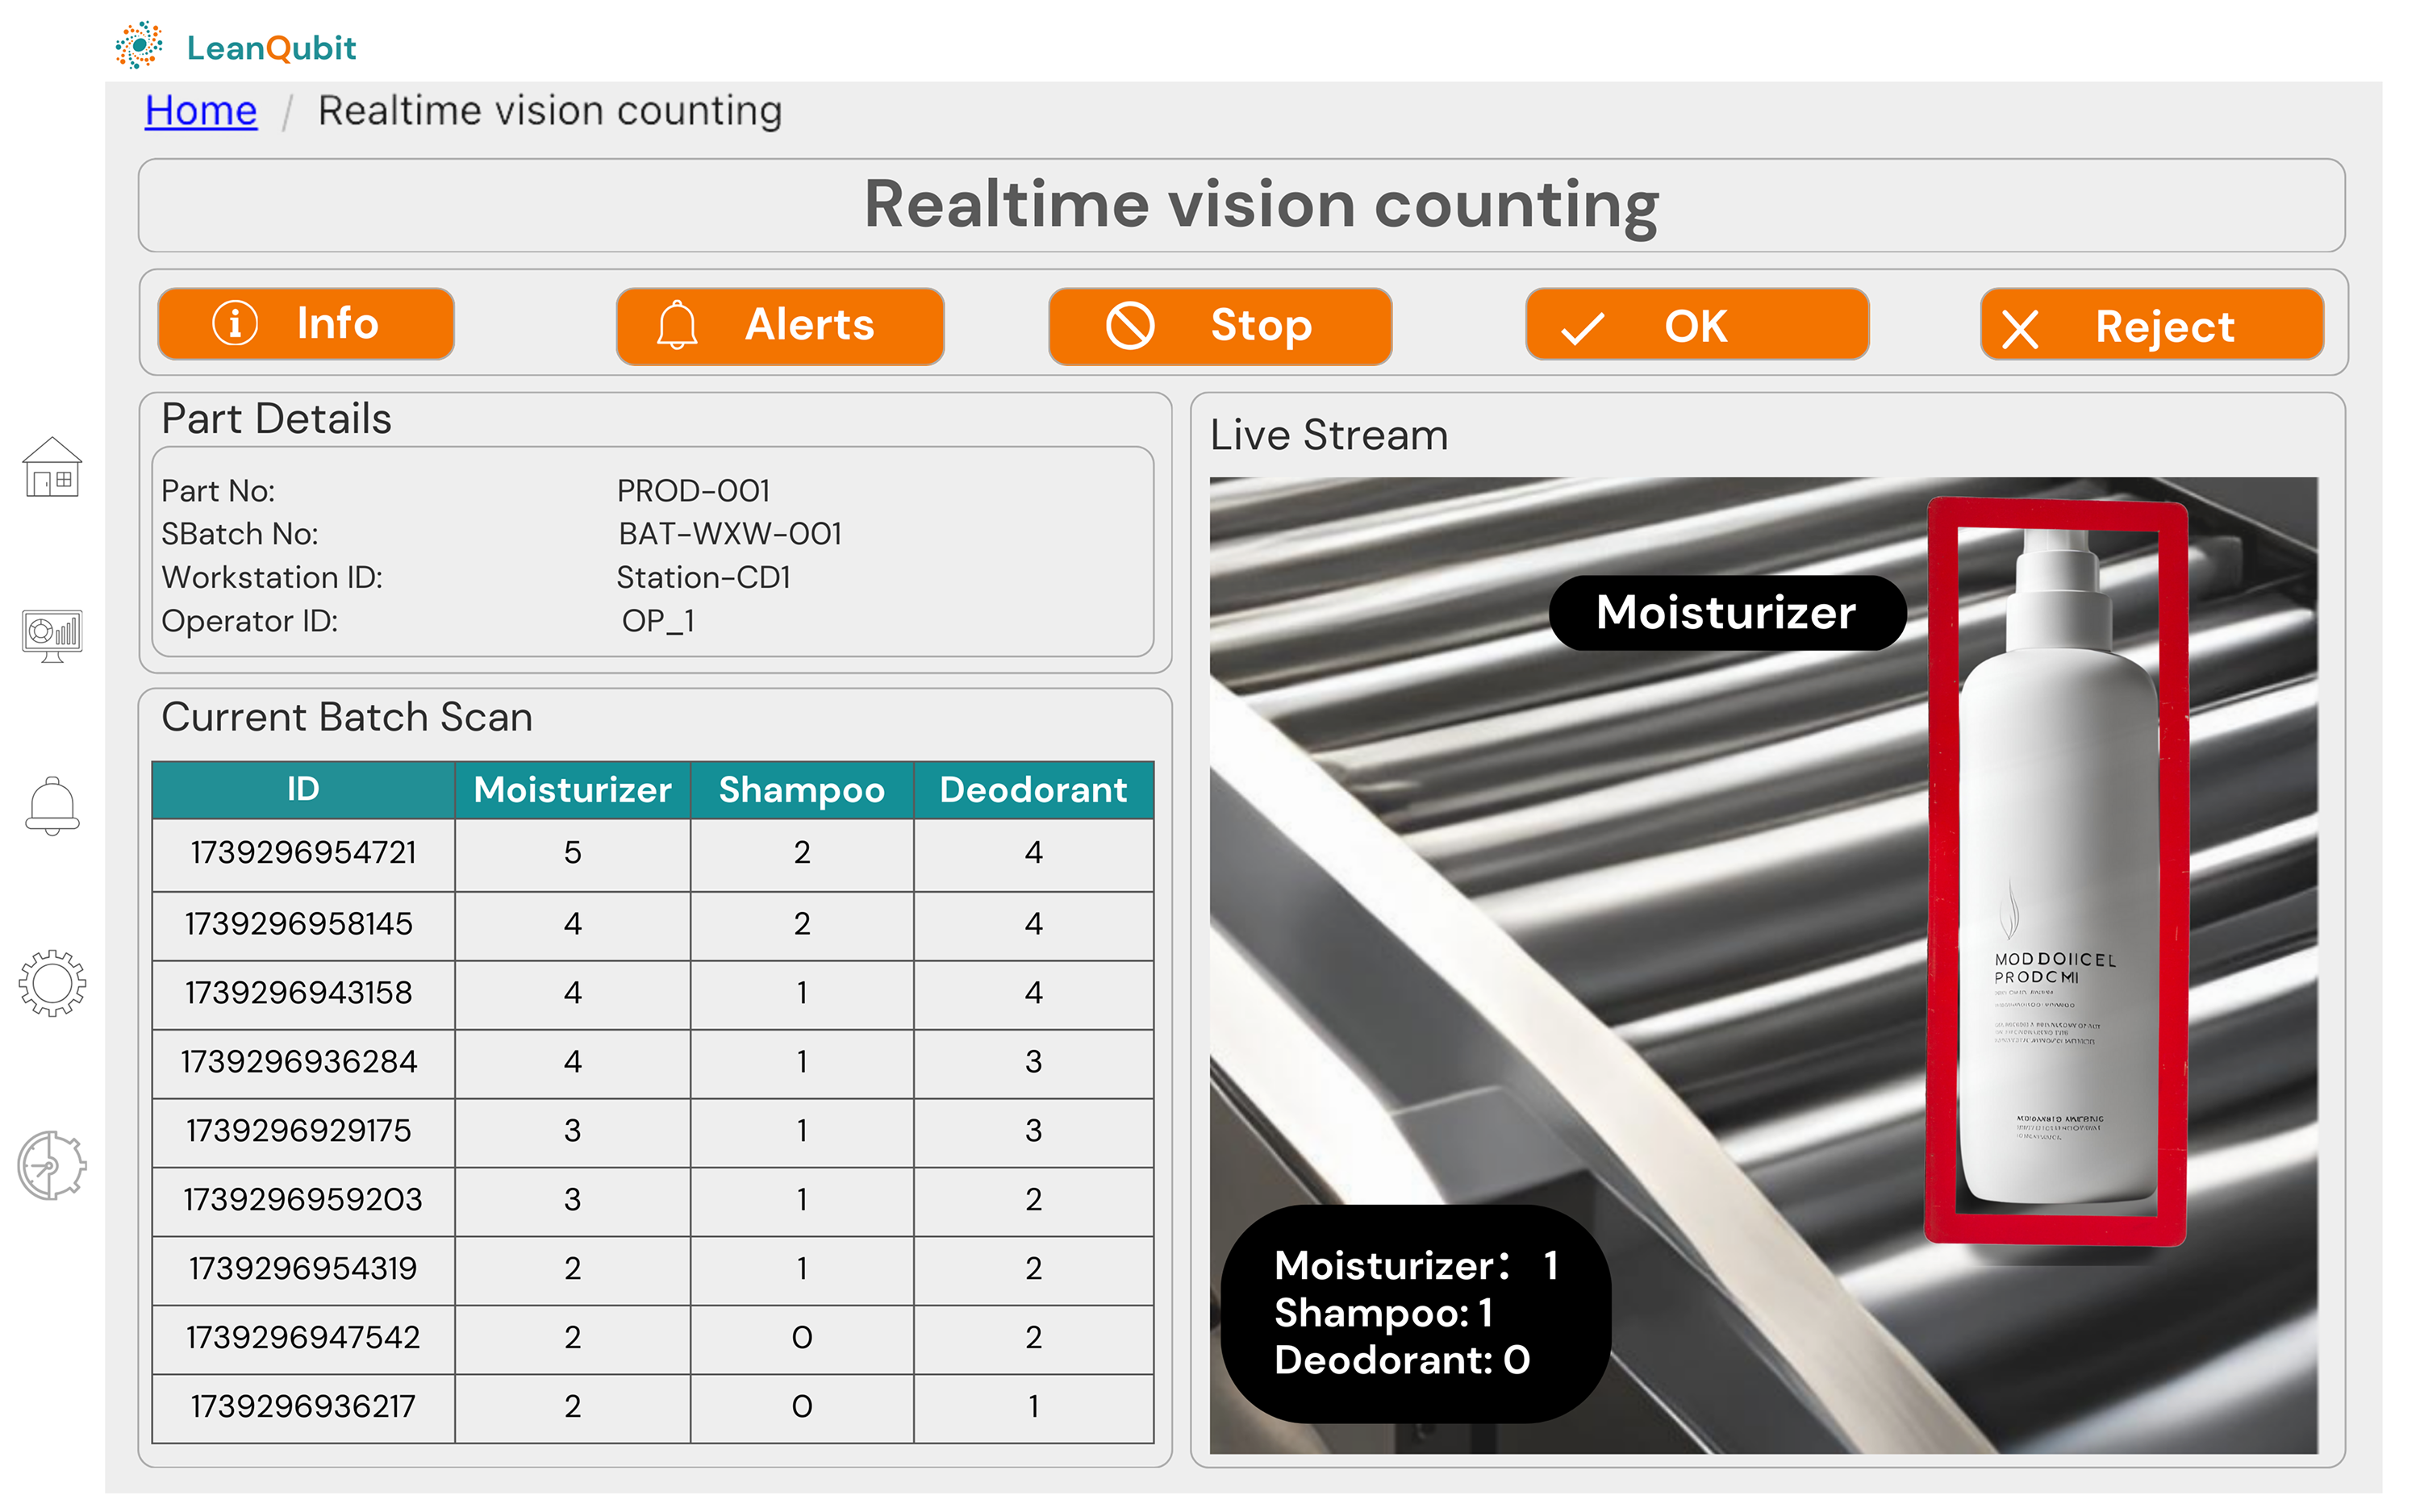The height and width of the screenshot is (1512, 2420).
Task: Click the Deodorant column header
Action: [1033, 790]
